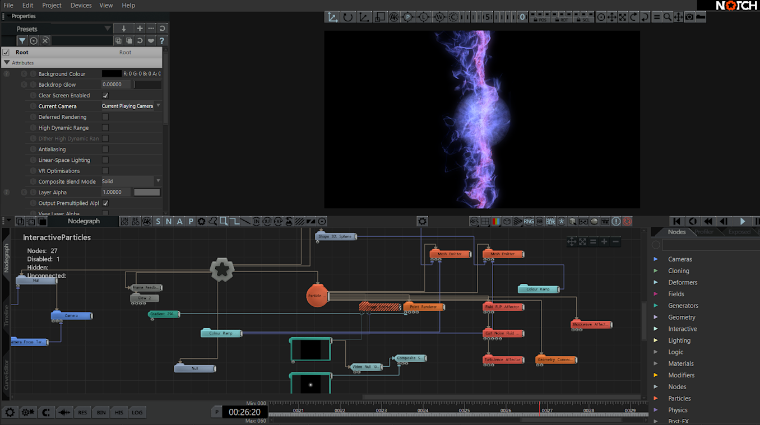This screenshot has width=760, height=425.
Task: Click the camera snapshot icon in viewport toolbar
Action: tap(689, 17)
